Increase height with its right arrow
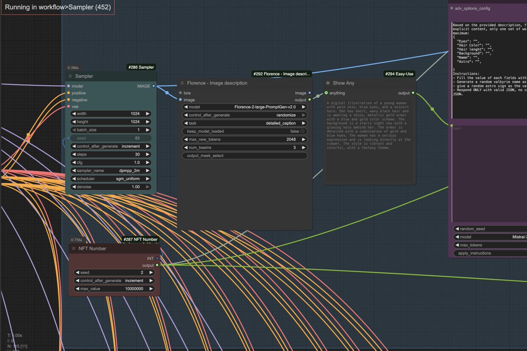Screen dimensions: 527x351 pyautogui.click(x=148, y=122)
